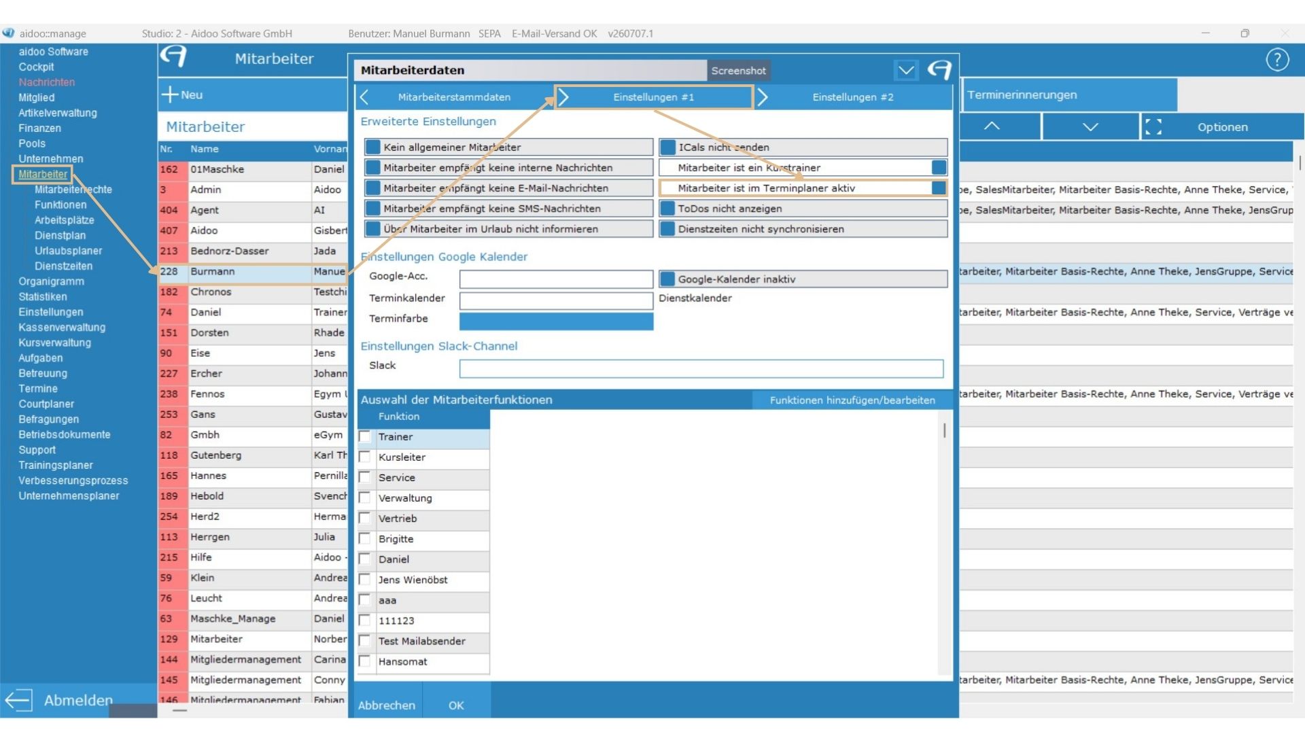Click the move-down chevron button in right panel

coord(1090,126)
